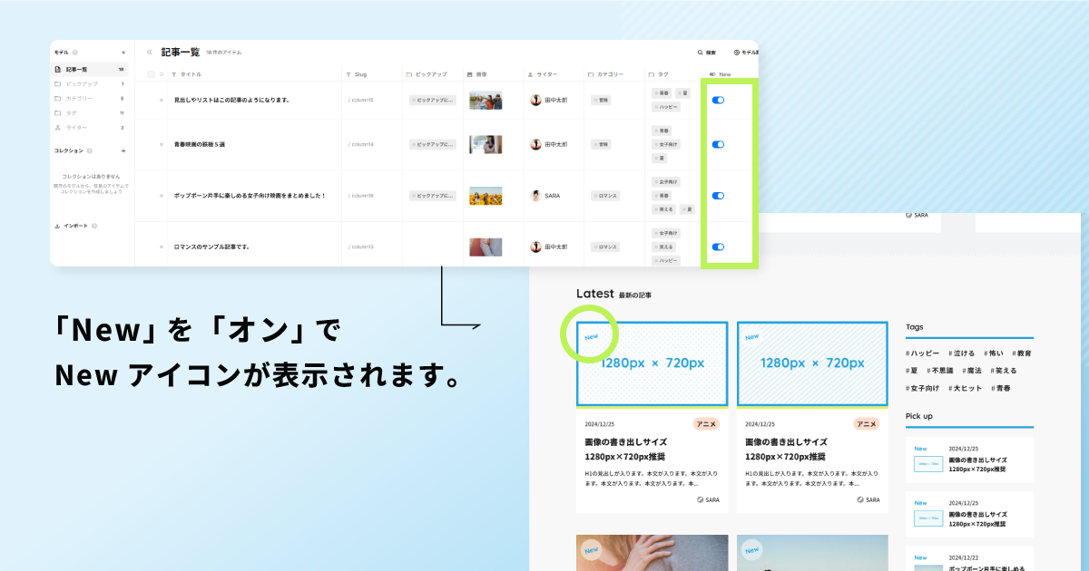Click the plus icon beside モデル
The width and height of the screenshot is (1089, 571).
(x=123, y=53)
